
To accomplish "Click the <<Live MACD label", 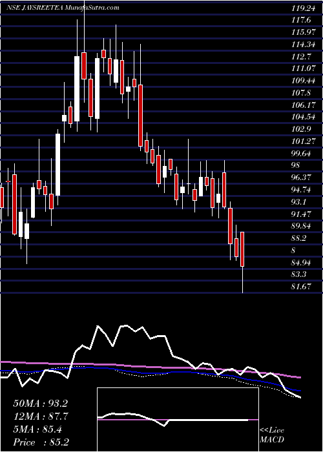I will (272, 435).
